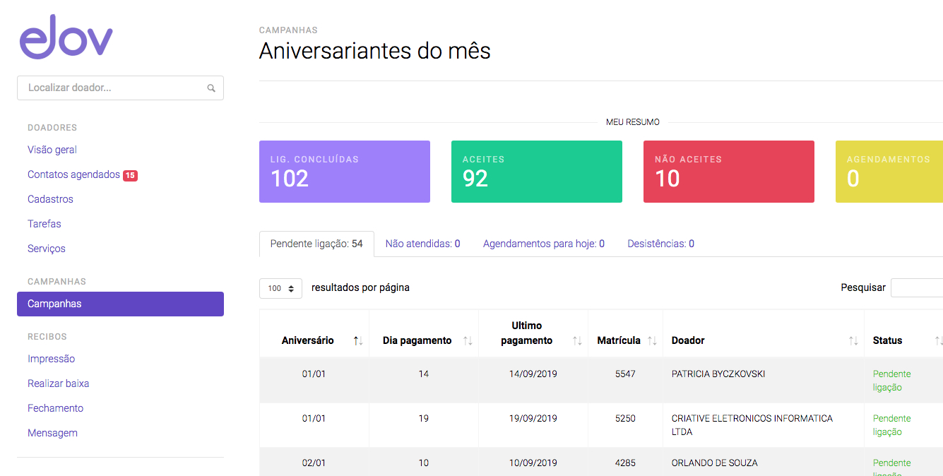Image resolution: width=943 pixels, height=476 pixels.
Task: Focus the Localizar doador search field
Action: [113, 88]
